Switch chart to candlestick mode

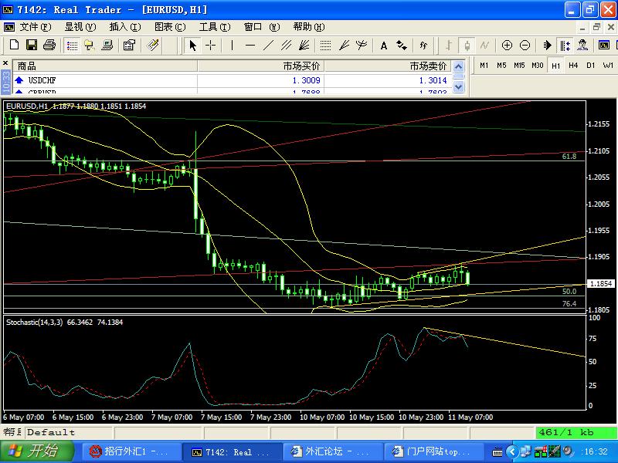[467, 46]
